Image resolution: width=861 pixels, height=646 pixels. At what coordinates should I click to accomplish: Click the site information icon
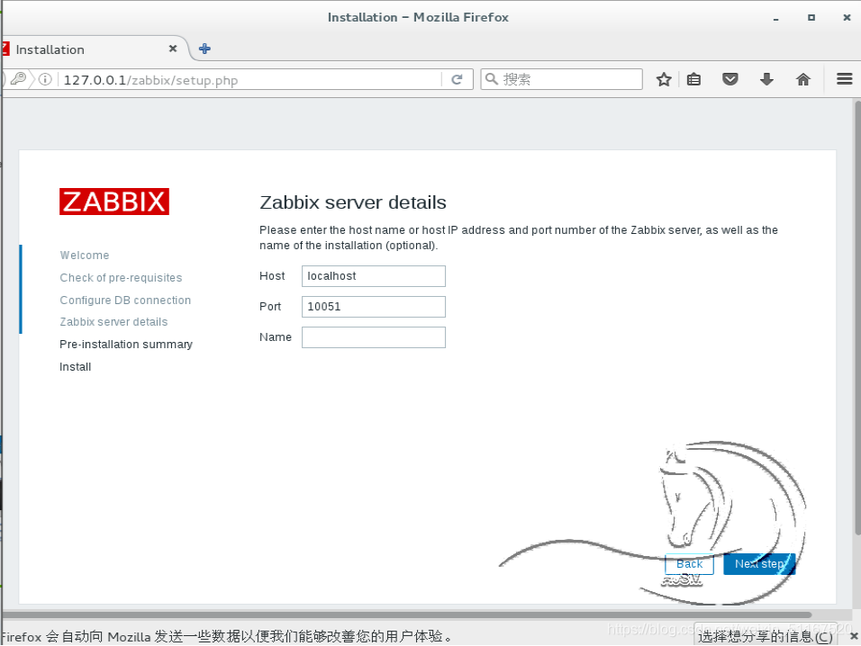[46, 79]
